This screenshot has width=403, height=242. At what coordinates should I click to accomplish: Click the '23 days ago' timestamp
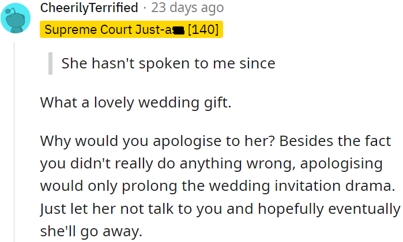point(188,8)
